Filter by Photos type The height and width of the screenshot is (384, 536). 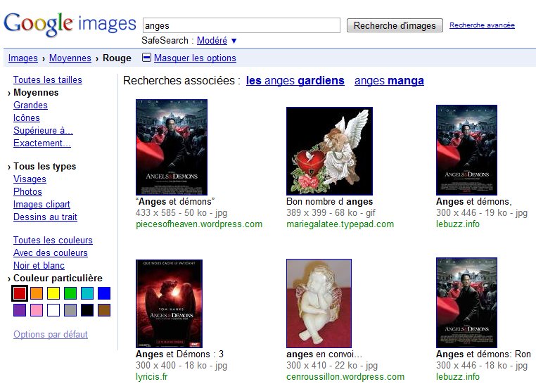[27, 191]
